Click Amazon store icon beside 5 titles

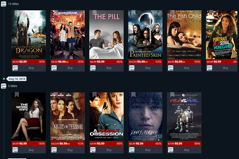4,86
